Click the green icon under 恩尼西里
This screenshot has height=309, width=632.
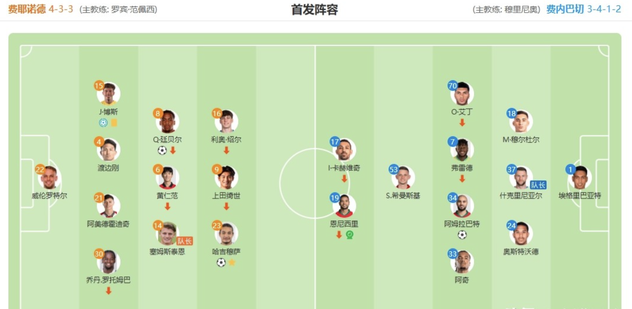(350, 235)
